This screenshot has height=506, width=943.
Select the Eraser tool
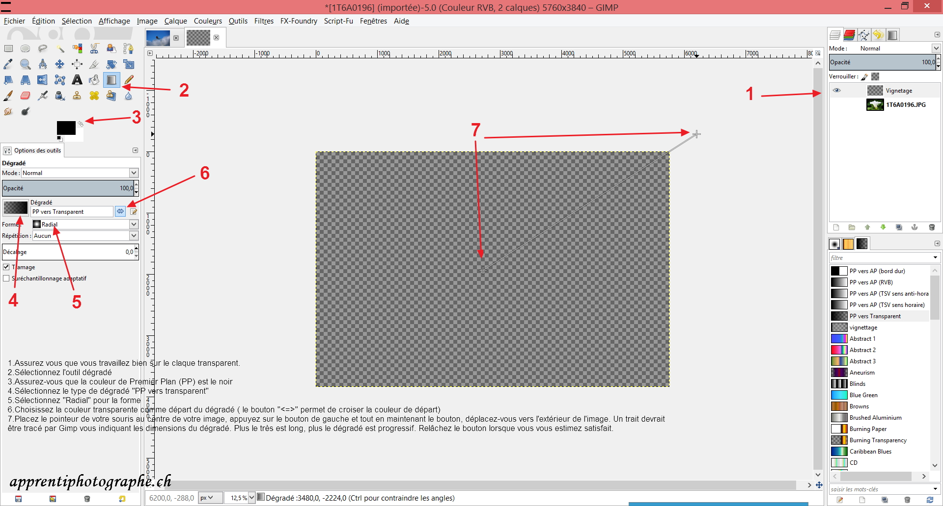pyautogui.click(x=26, y=96)
